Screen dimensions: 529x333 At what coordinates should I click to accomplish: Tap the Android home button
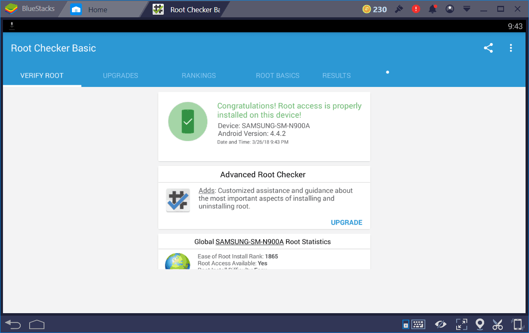coord(37,325)
